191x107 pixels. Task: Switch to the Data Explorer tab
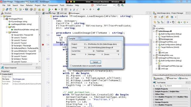(x=184, y=78)
